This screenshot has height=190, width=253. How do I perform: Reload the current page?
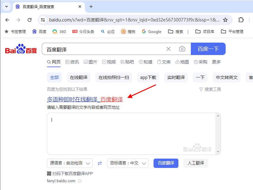30,20
